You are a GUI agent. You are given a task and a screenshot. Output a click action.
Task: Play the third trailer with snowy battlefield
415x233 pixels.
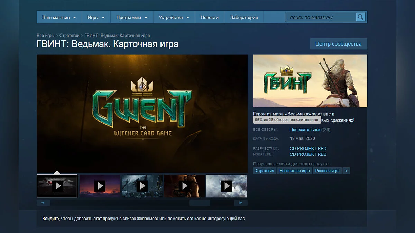(x=142, y=186)
